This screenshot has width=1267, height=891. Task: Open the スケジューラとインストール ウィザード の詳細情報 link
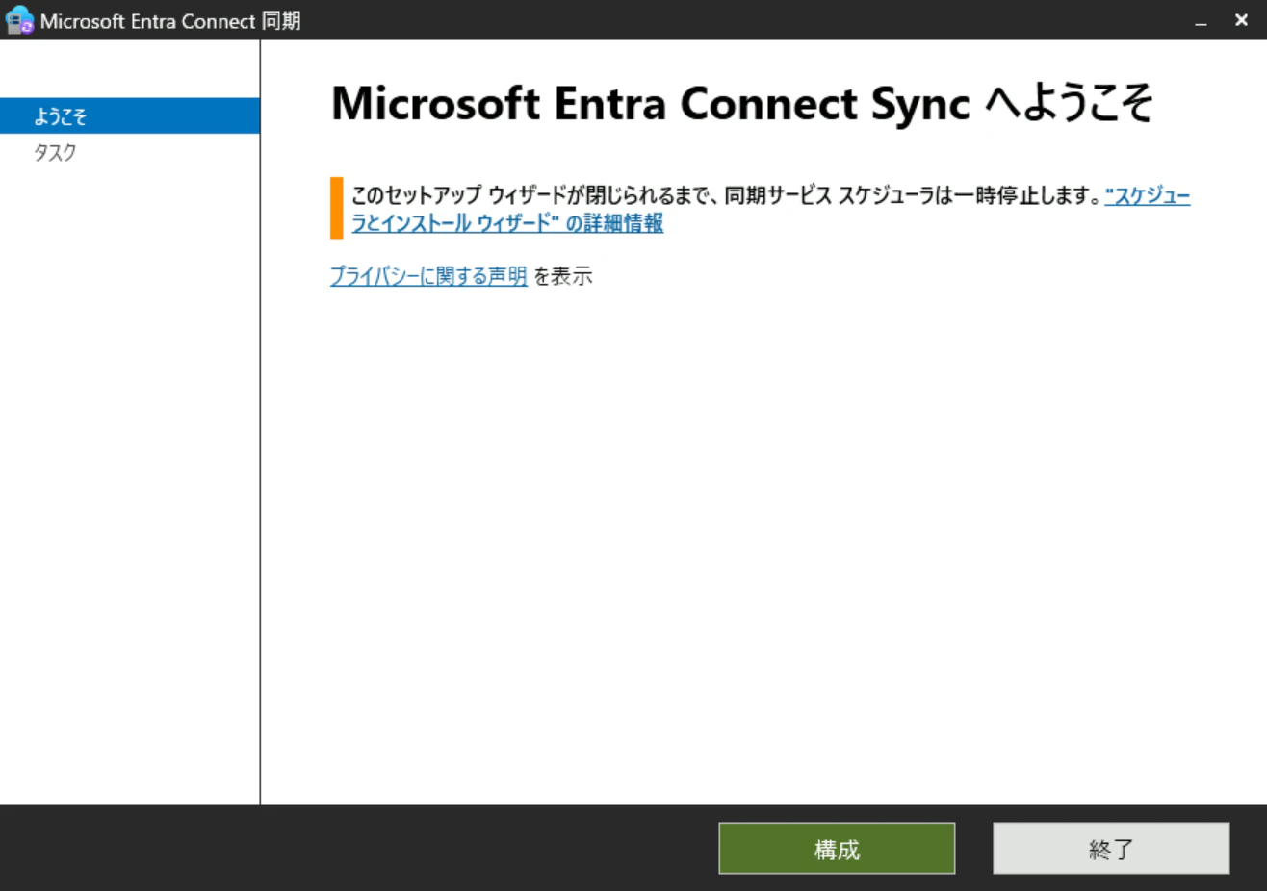507,223
